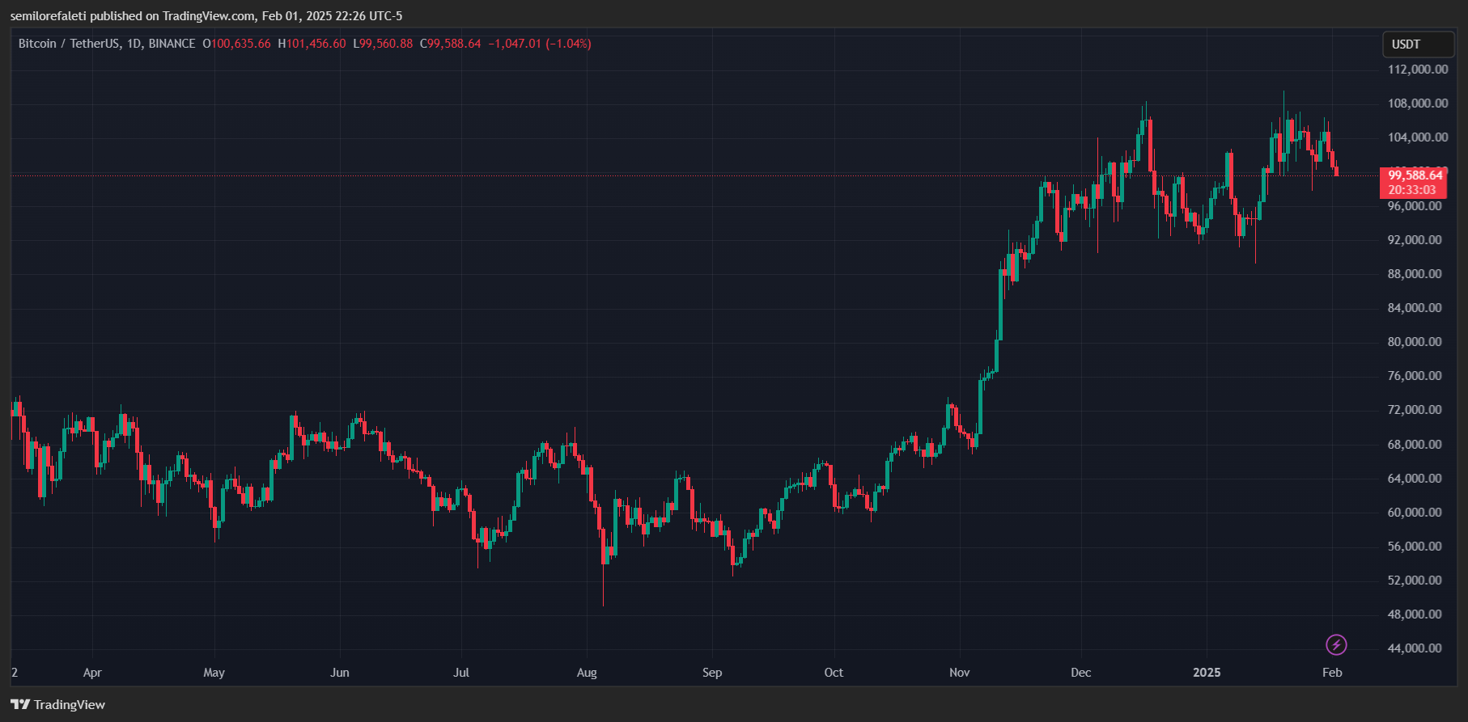
Task: Click the 1D interval label in legend
Action: coord(134,44)
